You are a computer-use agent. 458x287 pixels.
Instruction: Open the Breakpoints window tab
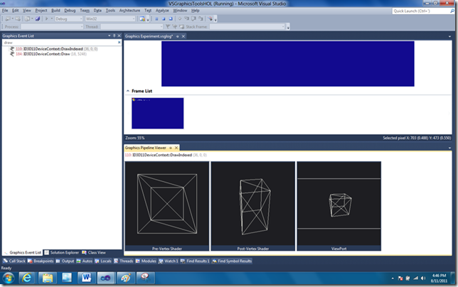[41, 261]
